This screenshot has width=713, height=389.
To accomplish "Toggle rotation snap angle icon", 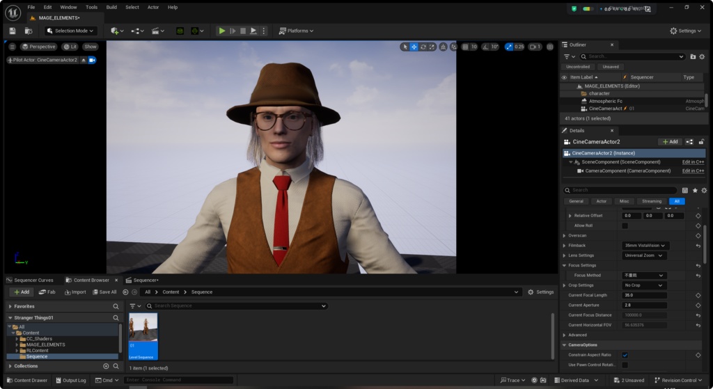I will coord(485,47).
